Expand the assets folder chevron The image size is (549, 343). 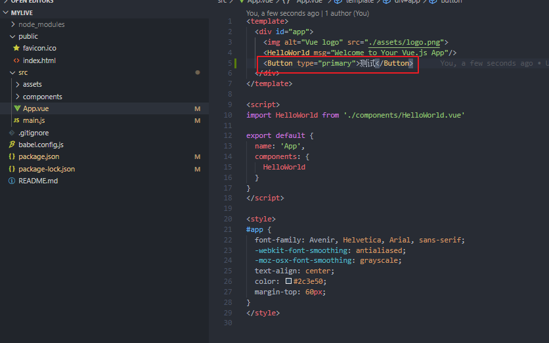click(x=18, y=85)
